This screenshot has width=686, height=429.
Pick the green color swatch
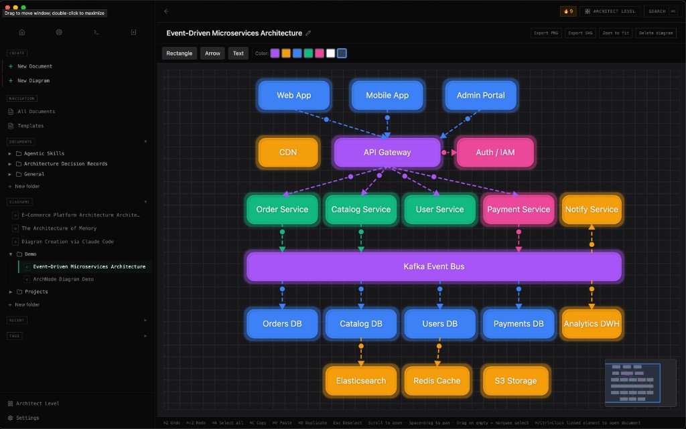[x=308, y=54]
